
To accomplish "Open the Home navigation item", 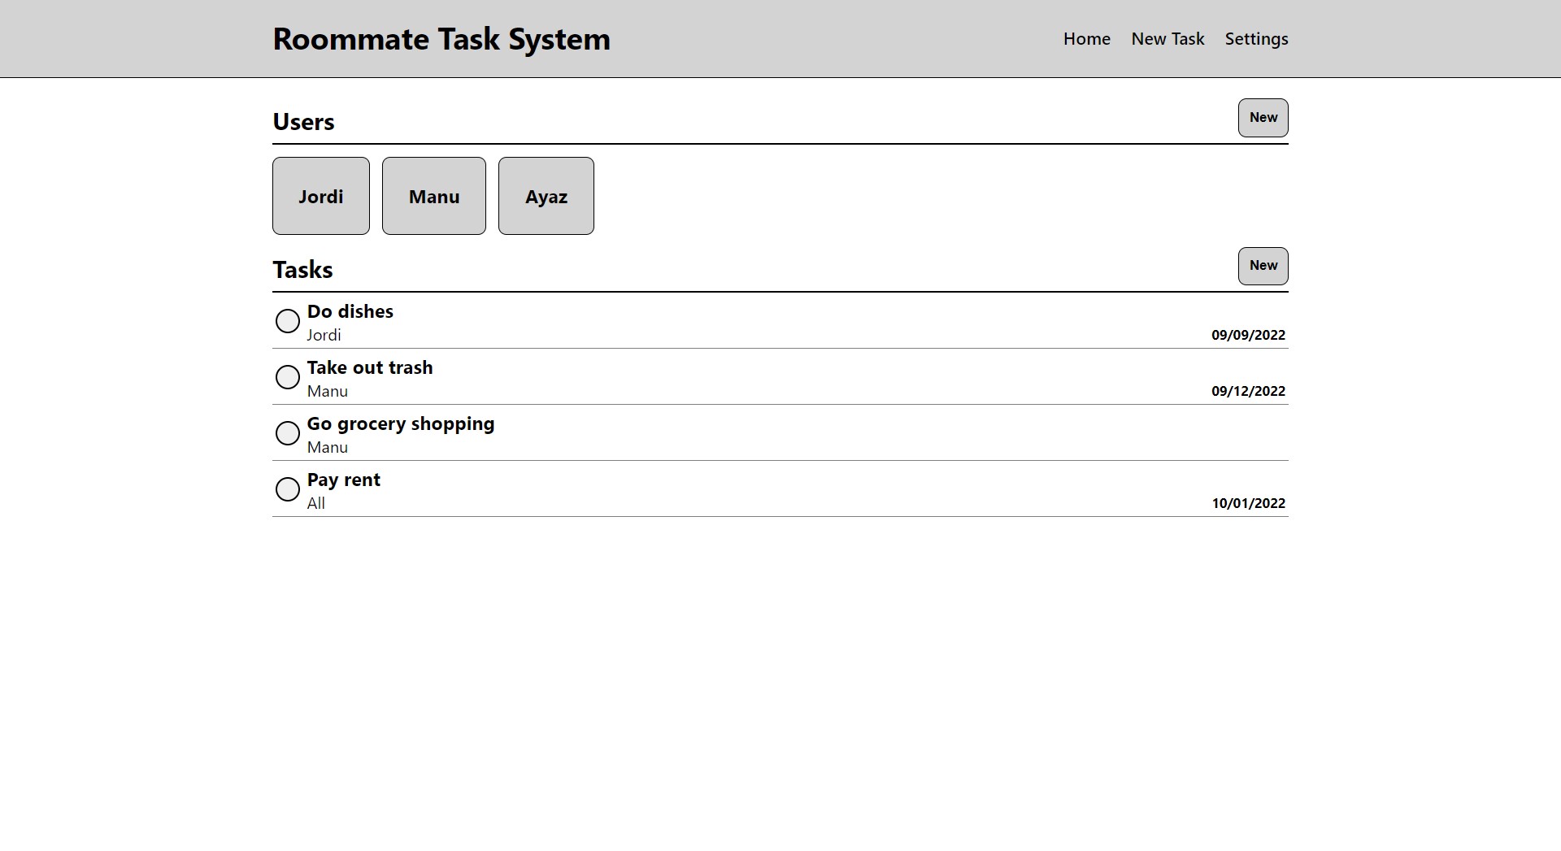I will click(1086, 38).
